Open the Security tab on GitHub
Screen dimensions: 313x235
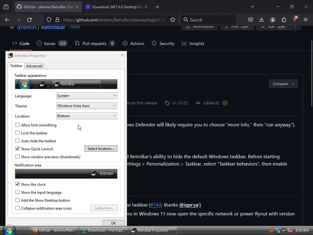[x=163, y=43]
